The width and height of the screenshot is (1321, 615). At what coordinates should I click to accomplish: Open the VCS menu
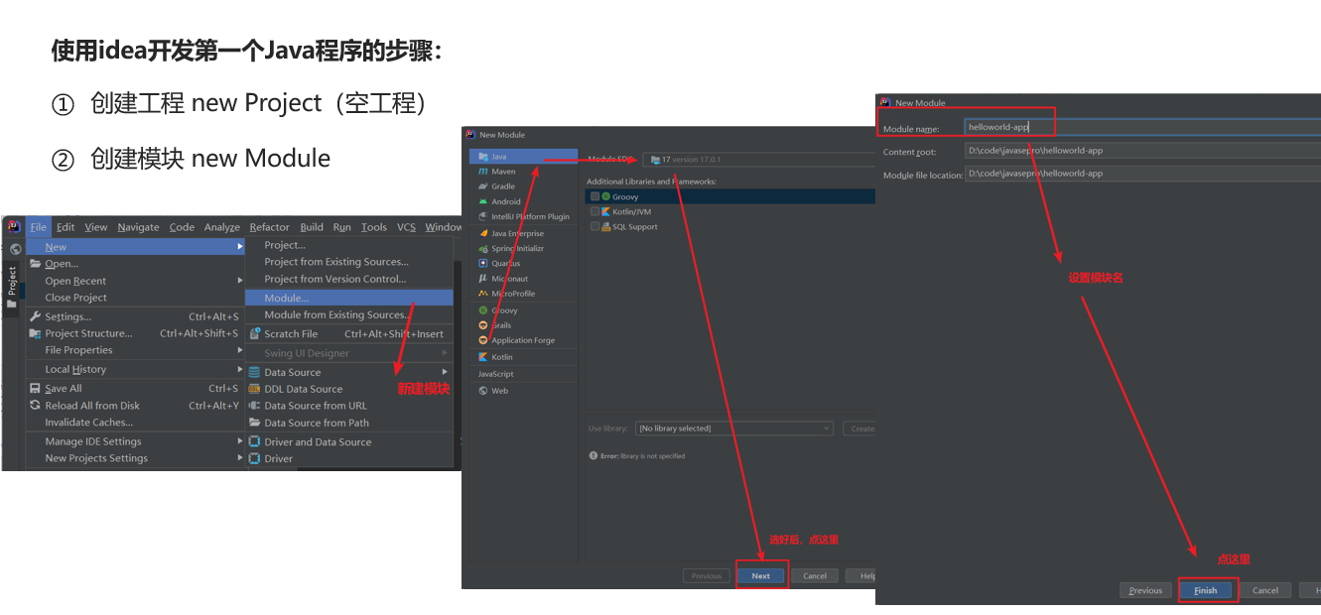pyautogui.click(x=406, y=227)
